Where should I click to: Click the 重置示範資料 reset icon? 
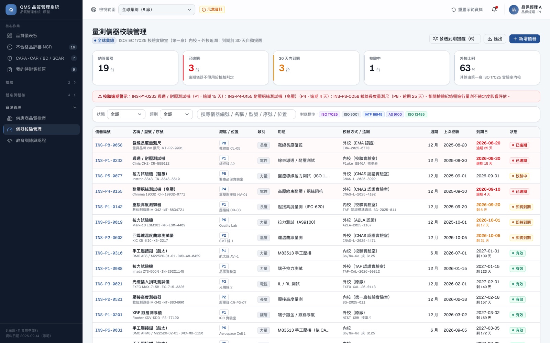point(453,10)
